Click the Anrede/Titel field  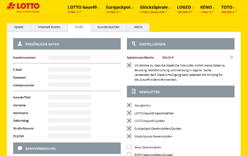pos(70,97)
